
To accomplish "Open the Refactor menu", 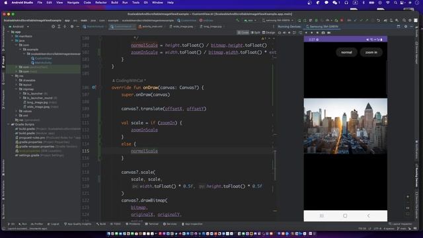I will [x=101, y=3].
